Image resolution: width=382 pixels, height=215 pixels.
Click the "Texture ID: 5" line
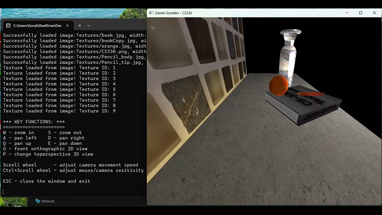point(59,89)
